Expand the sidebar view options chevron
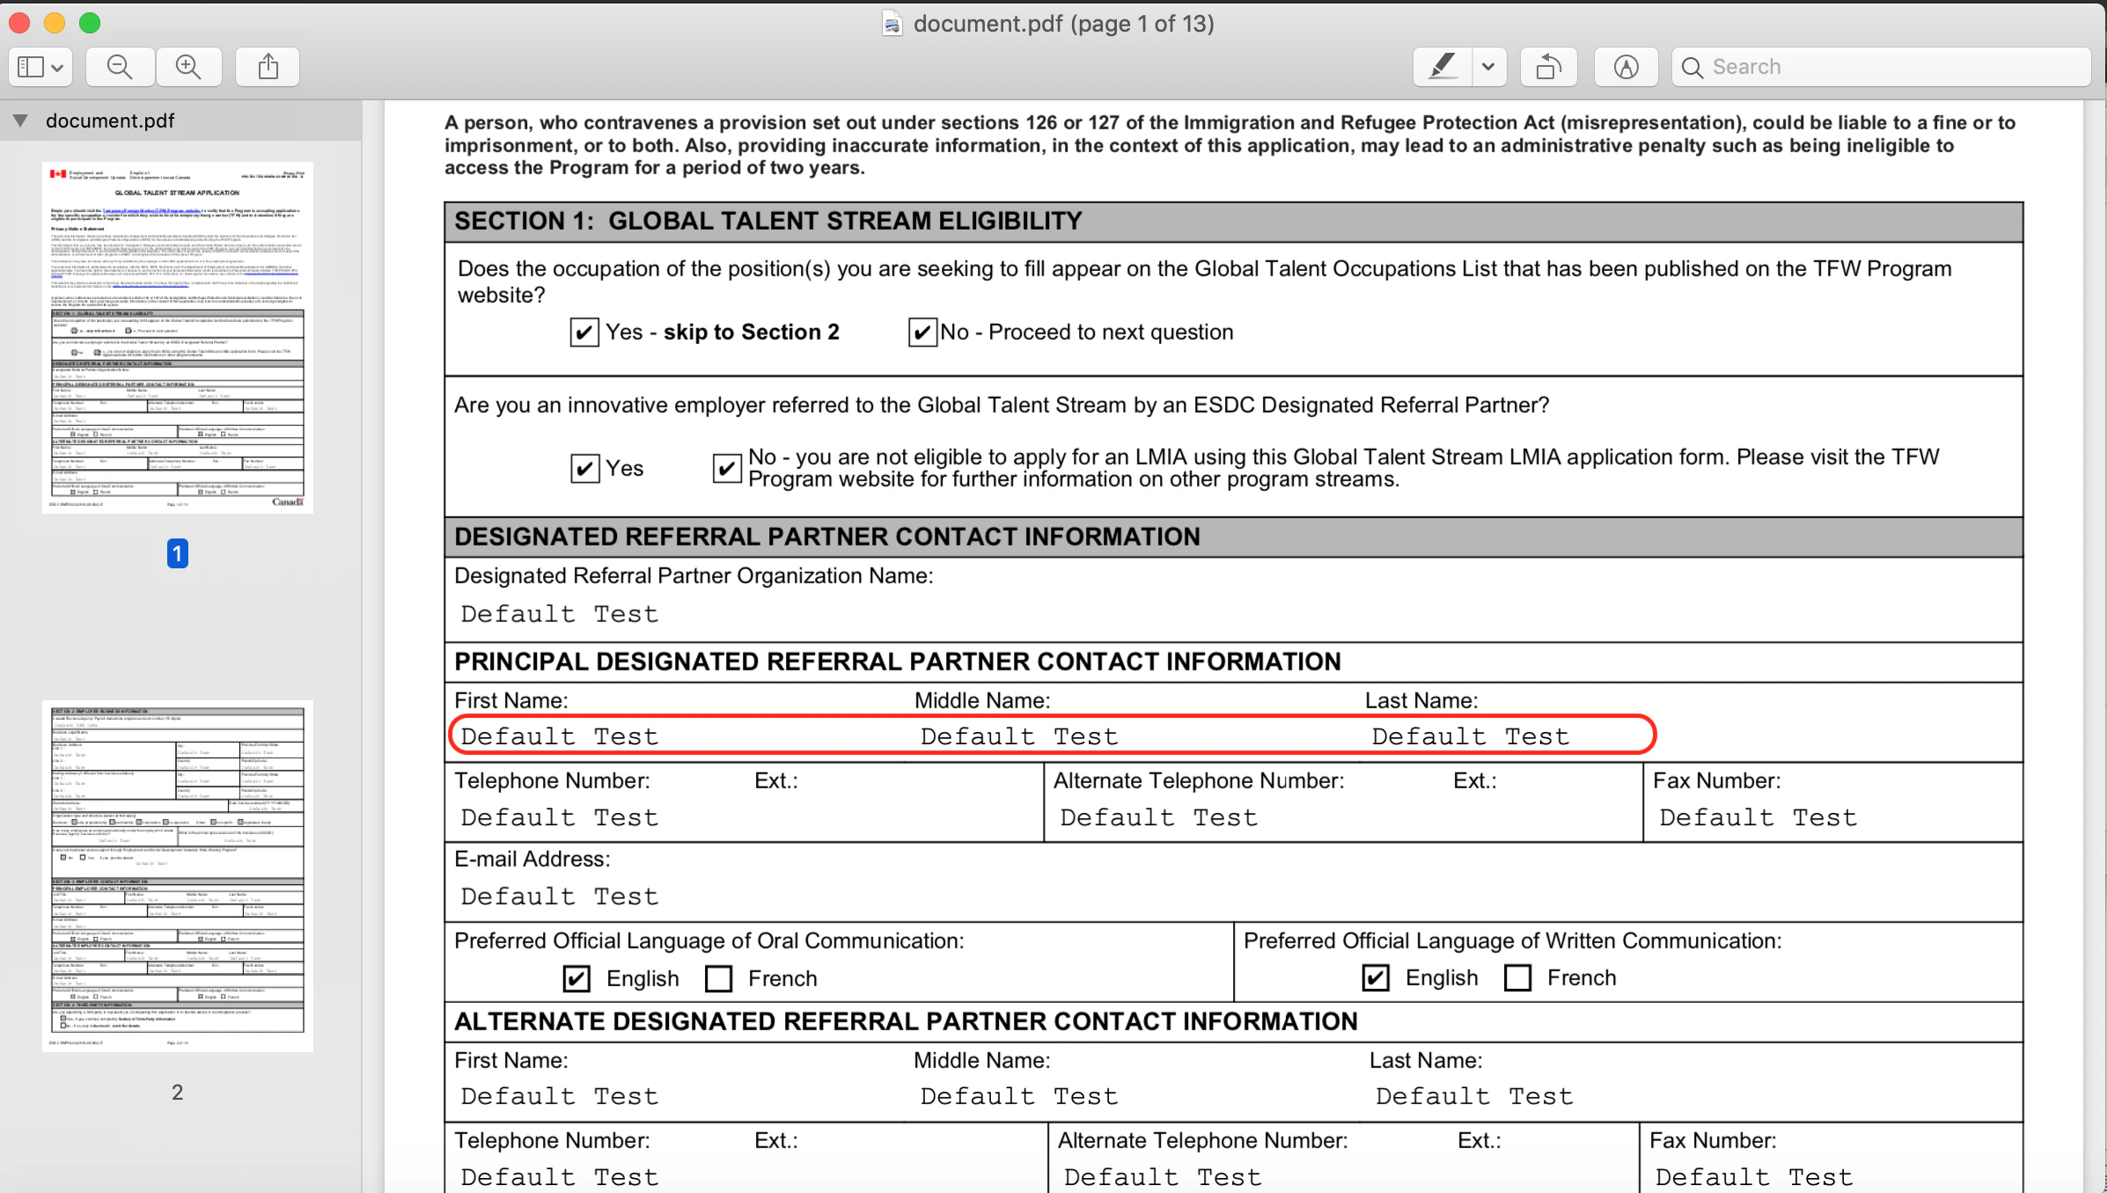The width and height of the screenshot is (2107, 1193). (57, 68)
